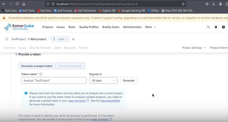Click the Token name info icon
Screen dimensions: 228x122
41,74
